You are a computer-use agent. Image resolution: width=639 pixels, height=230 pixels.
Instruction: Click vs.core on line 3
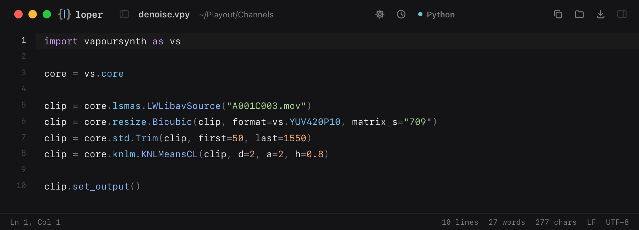tap(104, 74)
